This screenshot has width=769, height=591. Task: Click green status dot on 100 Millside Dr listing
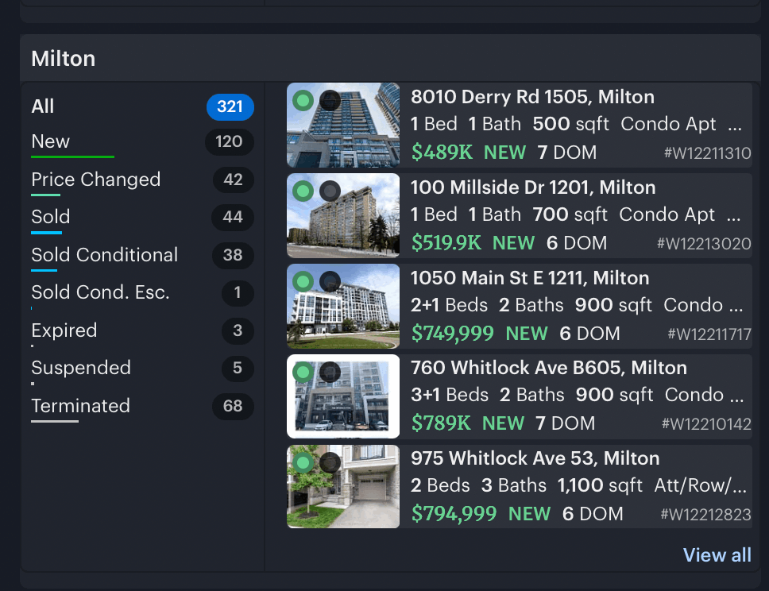tap(303, 191)
